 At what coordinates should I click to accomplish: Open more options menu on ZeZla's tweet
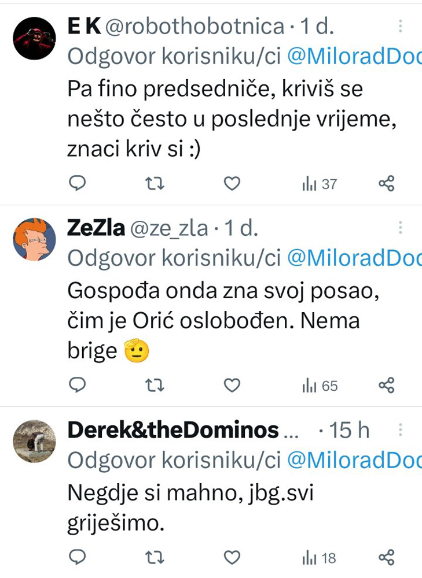point(400,228)
